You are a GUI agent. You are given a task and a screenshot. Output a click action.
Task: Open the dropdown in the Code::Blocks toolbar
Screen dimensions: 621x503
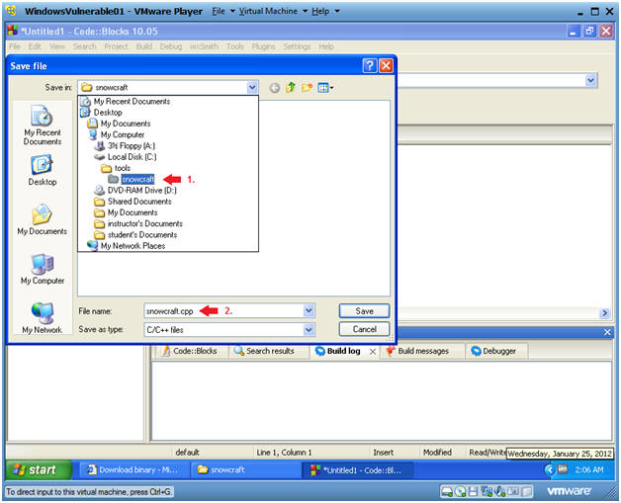(x=591, y=81)
